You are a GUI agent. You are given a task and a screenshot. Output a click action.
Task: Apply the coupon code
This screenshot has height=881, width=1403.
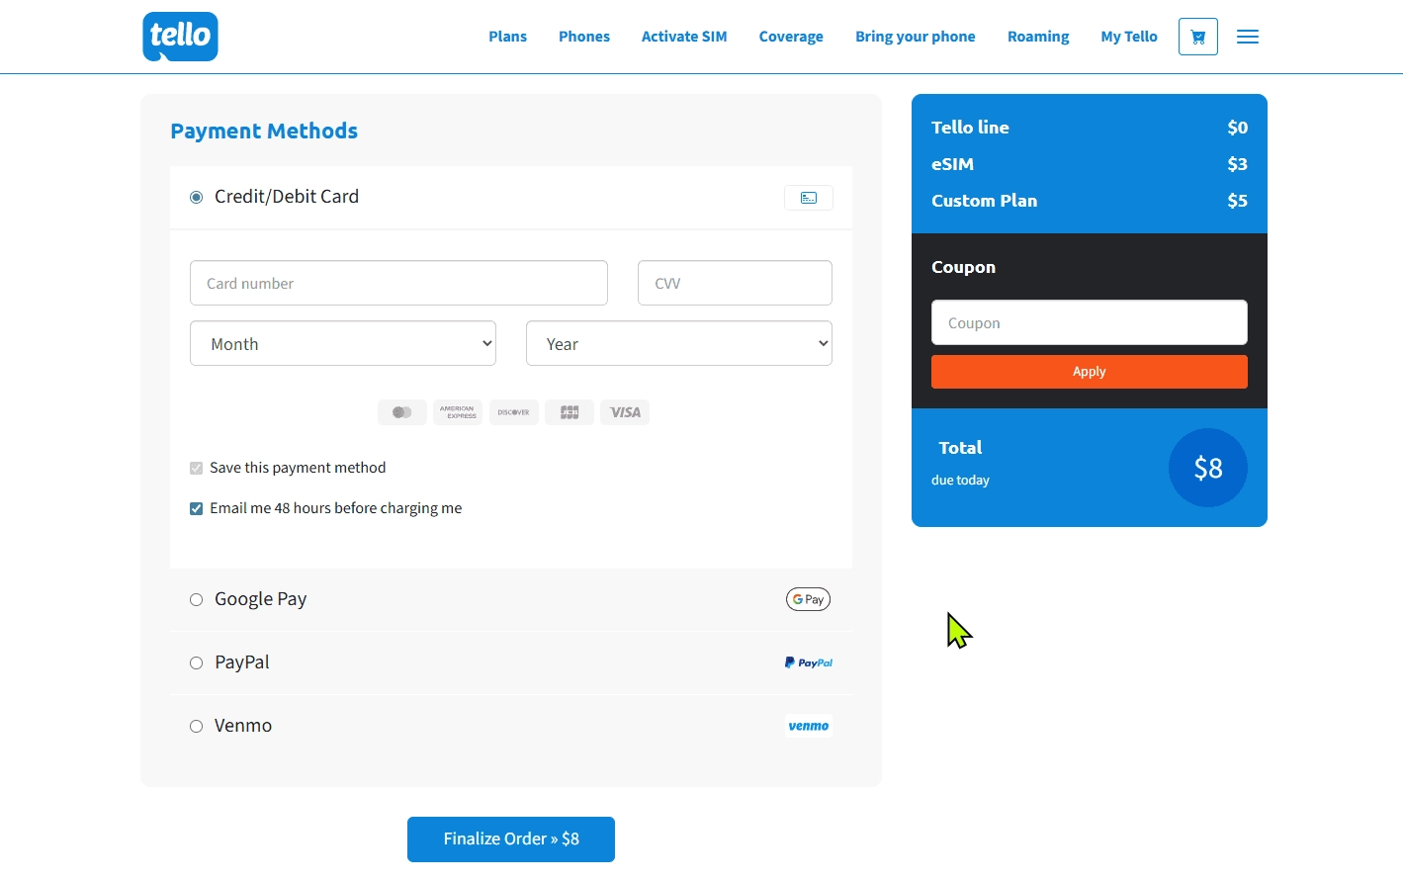1089,372
